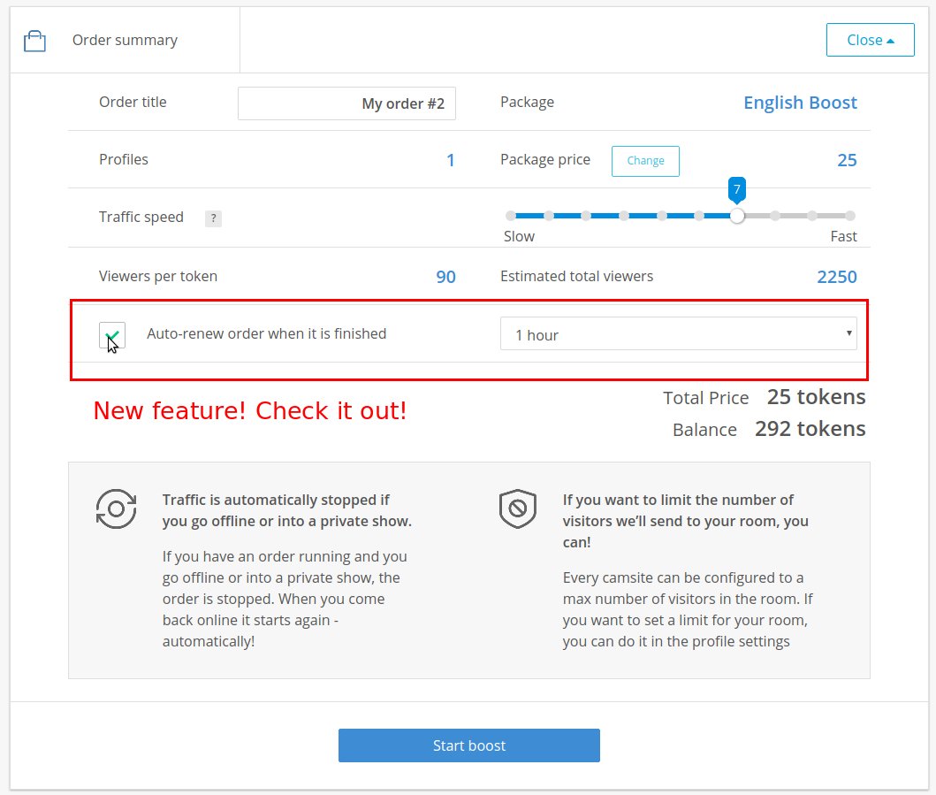Click the English Boost package link

coord(800,103)
